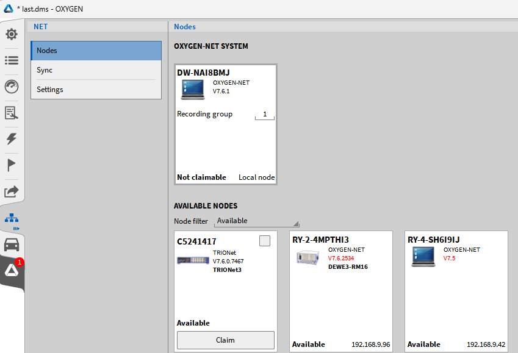Open the car automotive icon in sidebar
Screen dimensions: 518x353
pos(12,245)
